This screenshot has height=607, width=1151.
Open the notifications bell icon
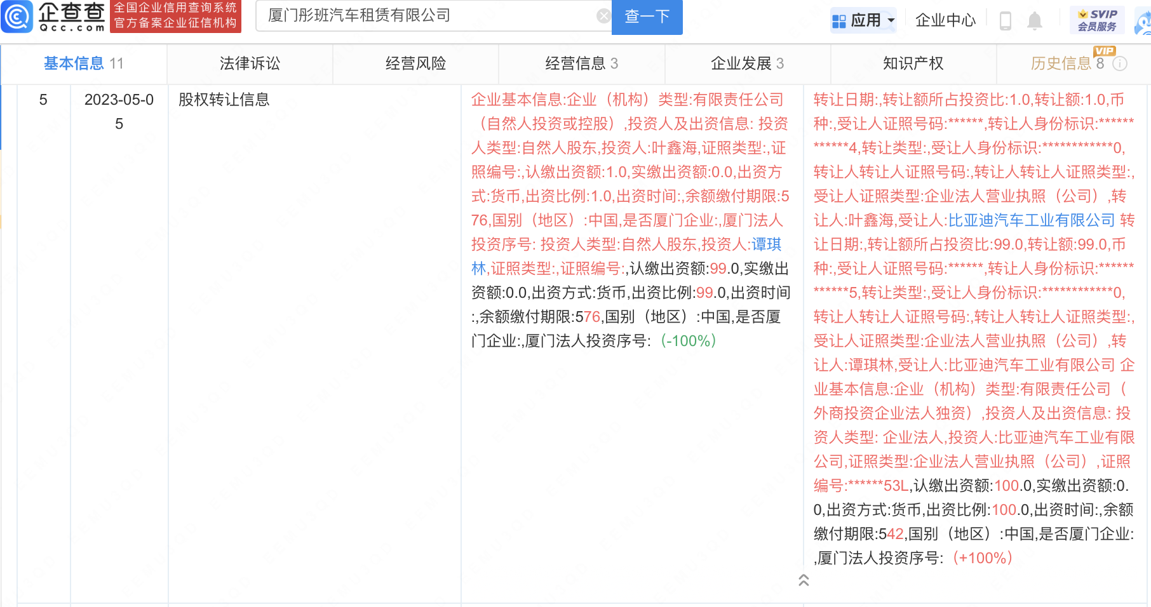click(x=1035, y=21)
